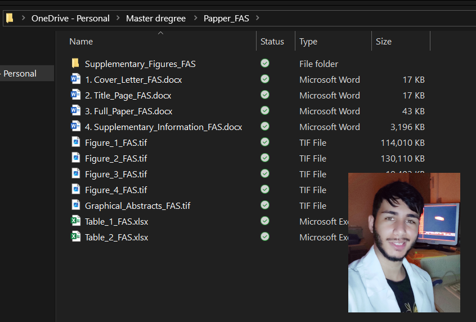Expand chevron before OneDrive - Personal in address bar
Viewport: 476px width, 322px height.
(x=24, y=18)
